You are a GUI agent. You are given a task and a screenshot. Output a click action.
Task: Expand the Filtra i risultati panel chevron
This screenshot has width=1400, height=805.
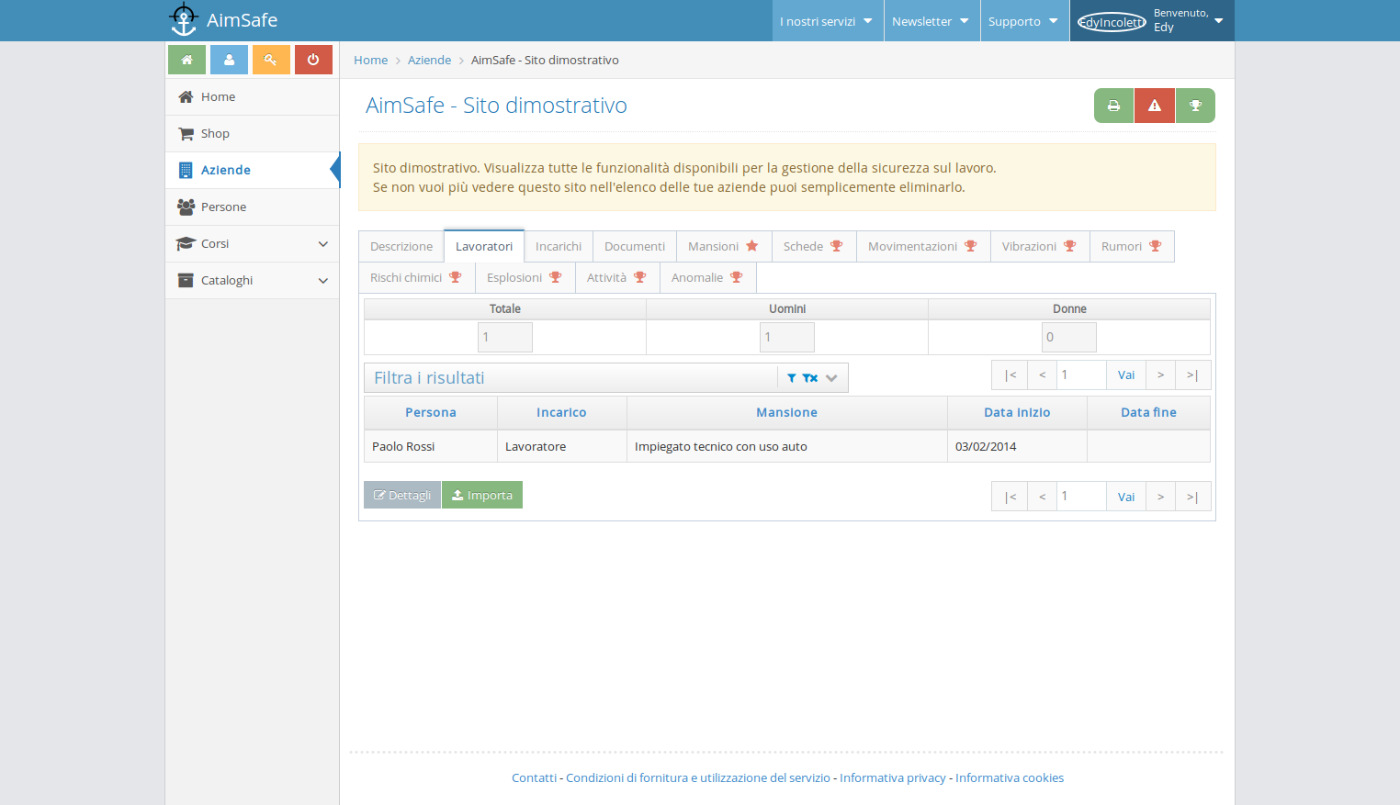pos(831,378)
